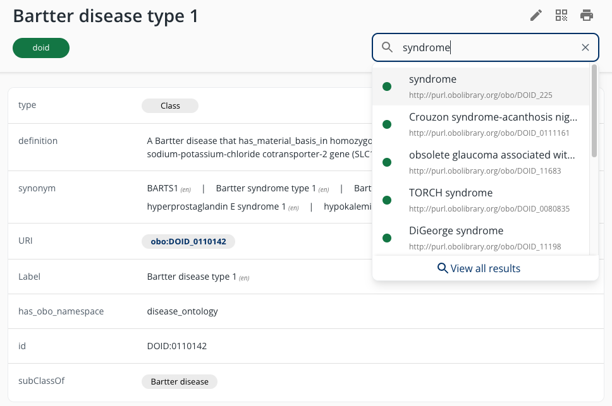
Task: Click the pencil edit icon
Action: pyautogui.click(x=536, y=15)
